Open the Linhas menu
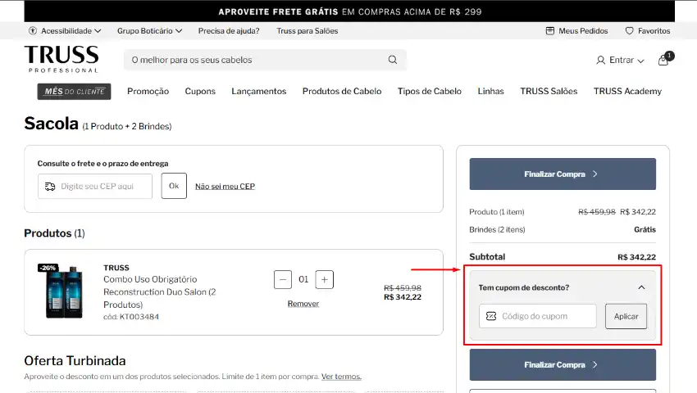This screenshot has height=393, width=697. (x=490, y=91)
